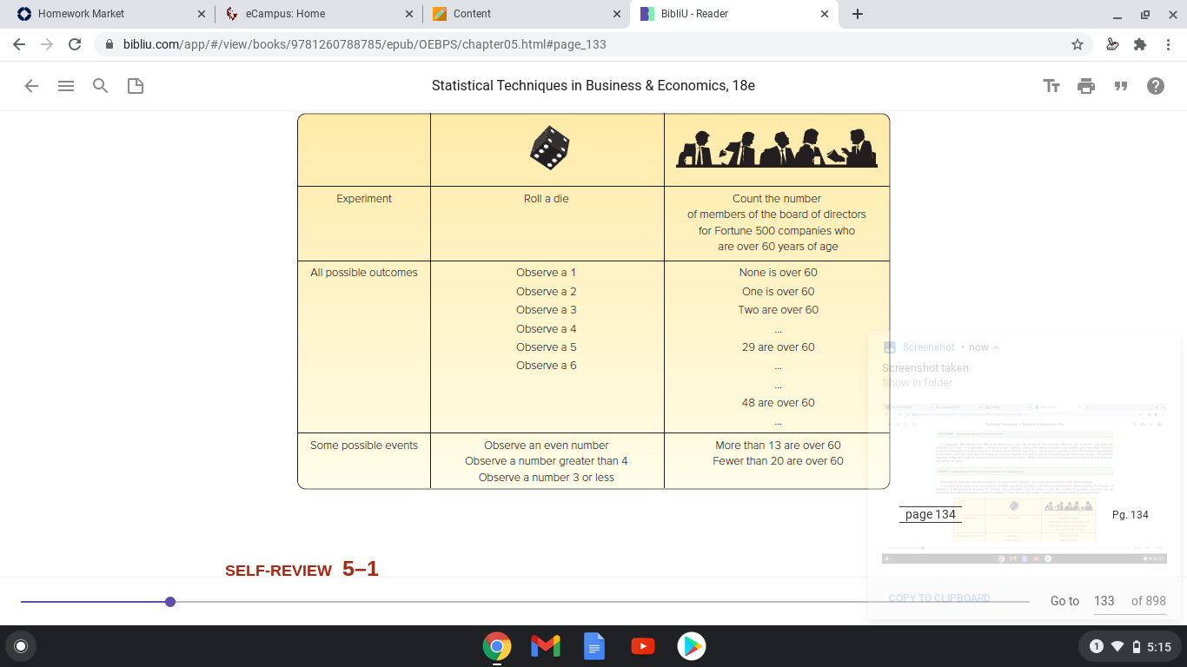
Task: Click the address bar URL
Action: tap(365, 44)
